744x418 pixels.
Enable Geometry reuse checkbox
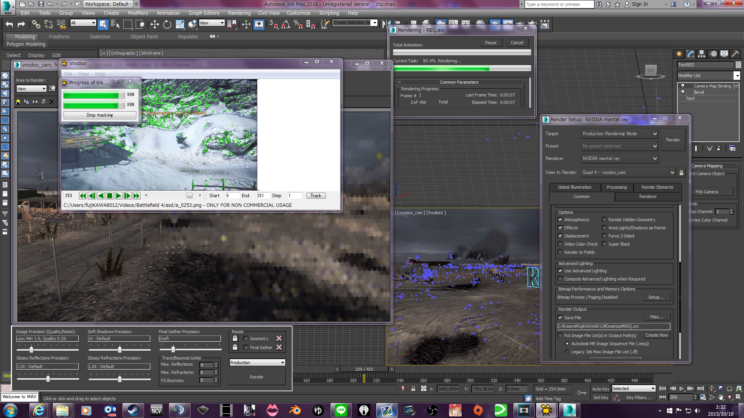pos(246,339)
